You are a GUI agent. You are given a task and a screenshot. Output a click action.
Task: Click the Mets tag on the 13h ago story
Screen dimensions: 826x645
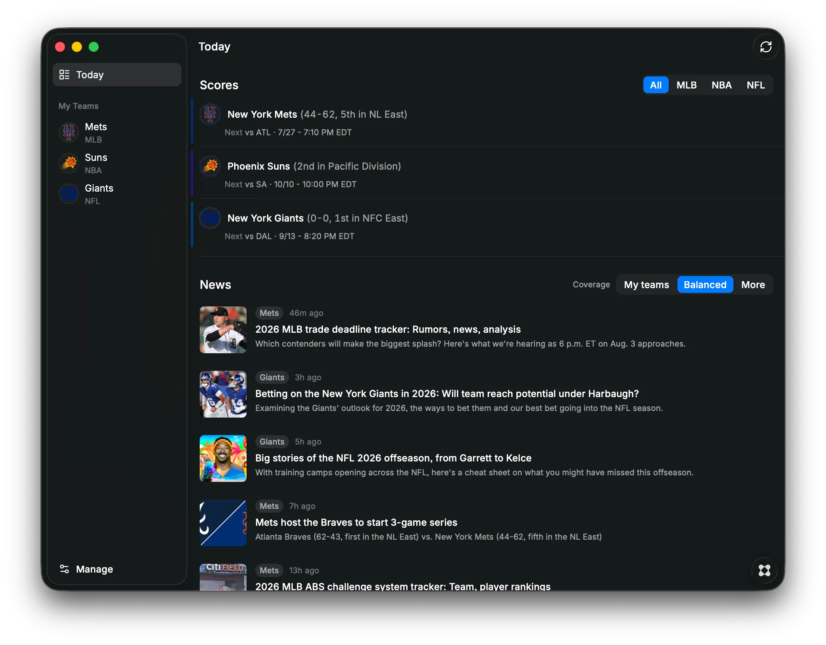[269, 570]
